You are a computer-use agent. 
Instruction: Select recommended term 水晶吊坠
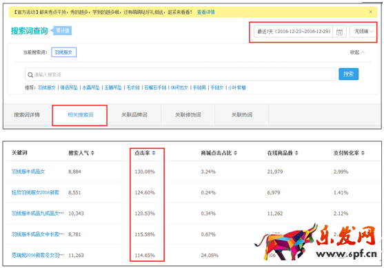[x=91, y=87]
